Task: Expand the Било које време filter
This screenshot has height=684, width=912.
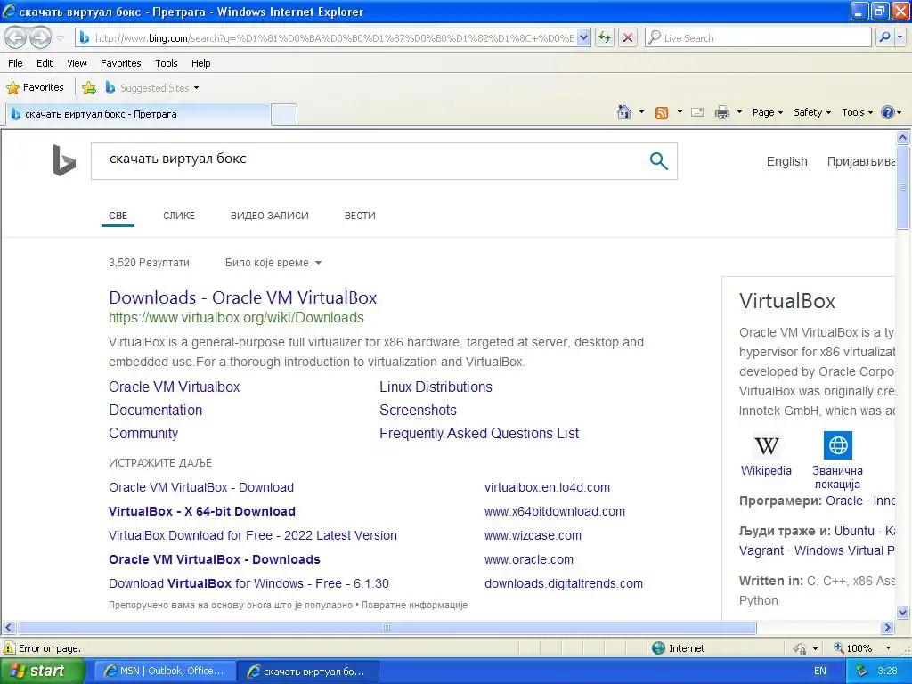Action: [273, 263]
